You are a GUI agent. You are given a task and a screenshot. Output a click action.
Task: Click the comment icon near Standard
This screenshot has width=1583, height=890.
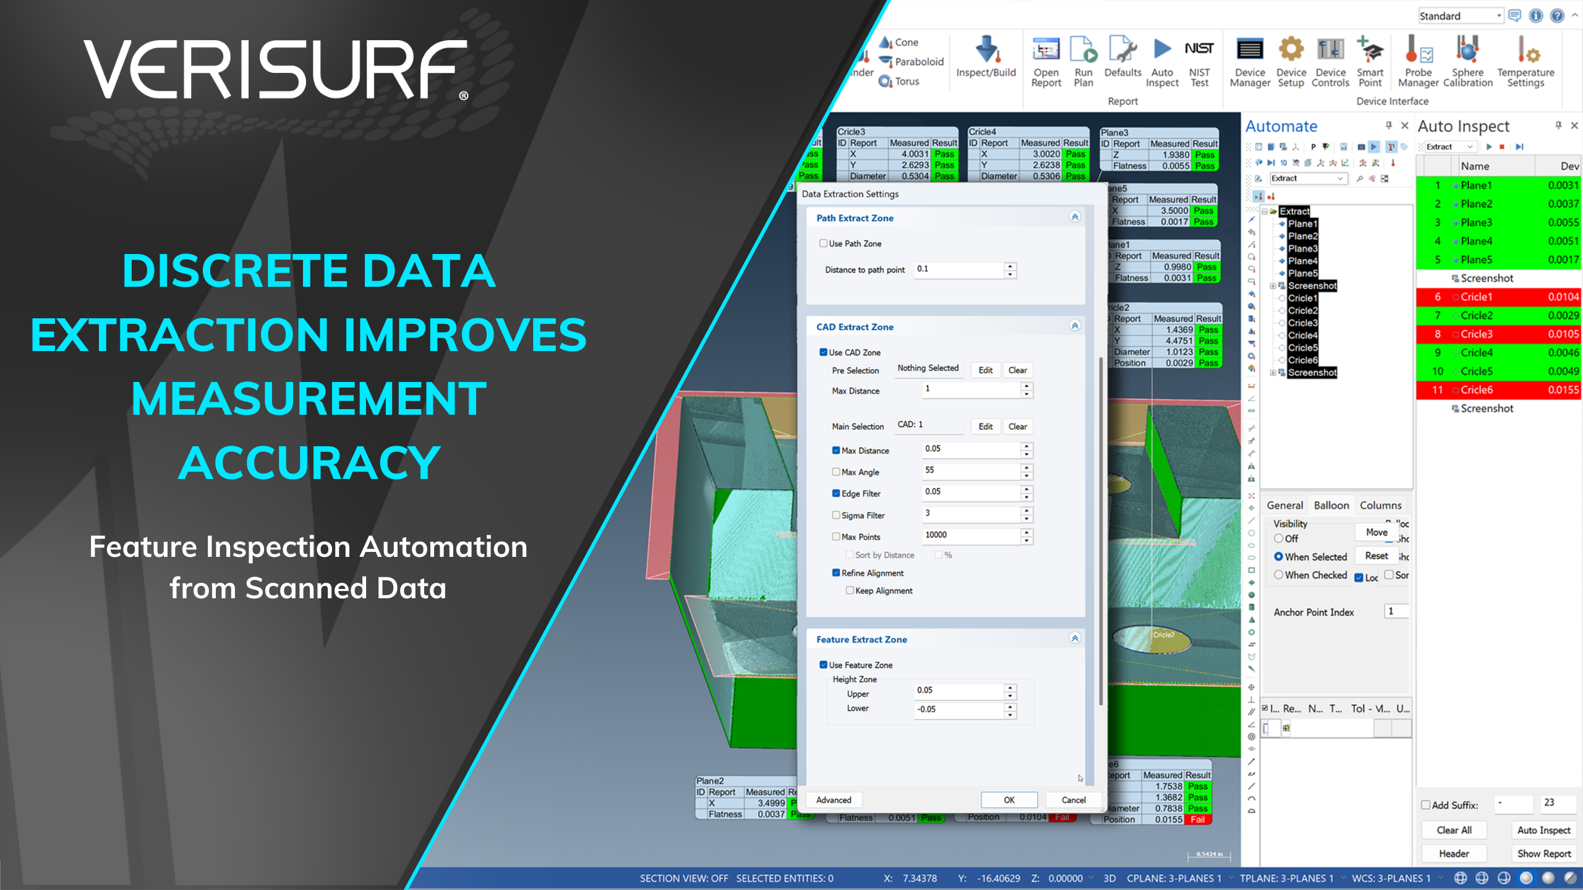point(1514,15)
